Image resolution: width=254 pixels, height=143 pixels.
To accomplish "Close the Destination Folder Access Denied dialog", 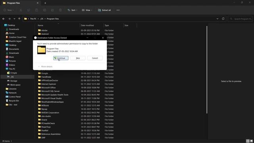I will (x=103, y=38).
